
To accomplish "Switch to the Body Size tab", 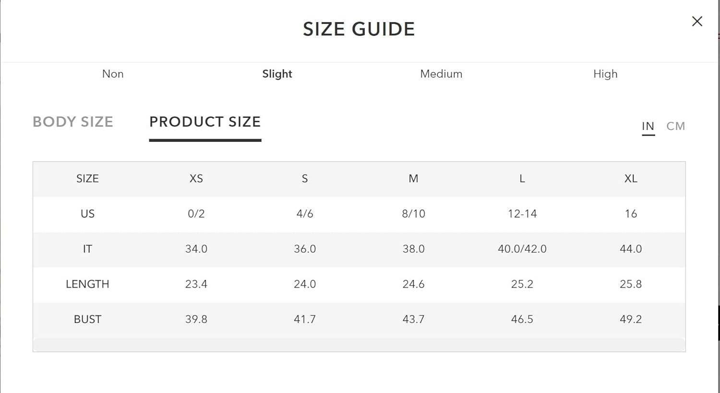I will pyautogui.click(x=73, y=122).
